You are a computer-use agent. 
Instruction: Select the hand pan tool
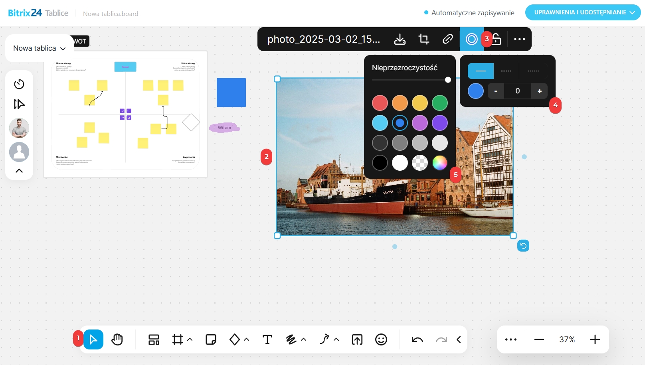117,339
